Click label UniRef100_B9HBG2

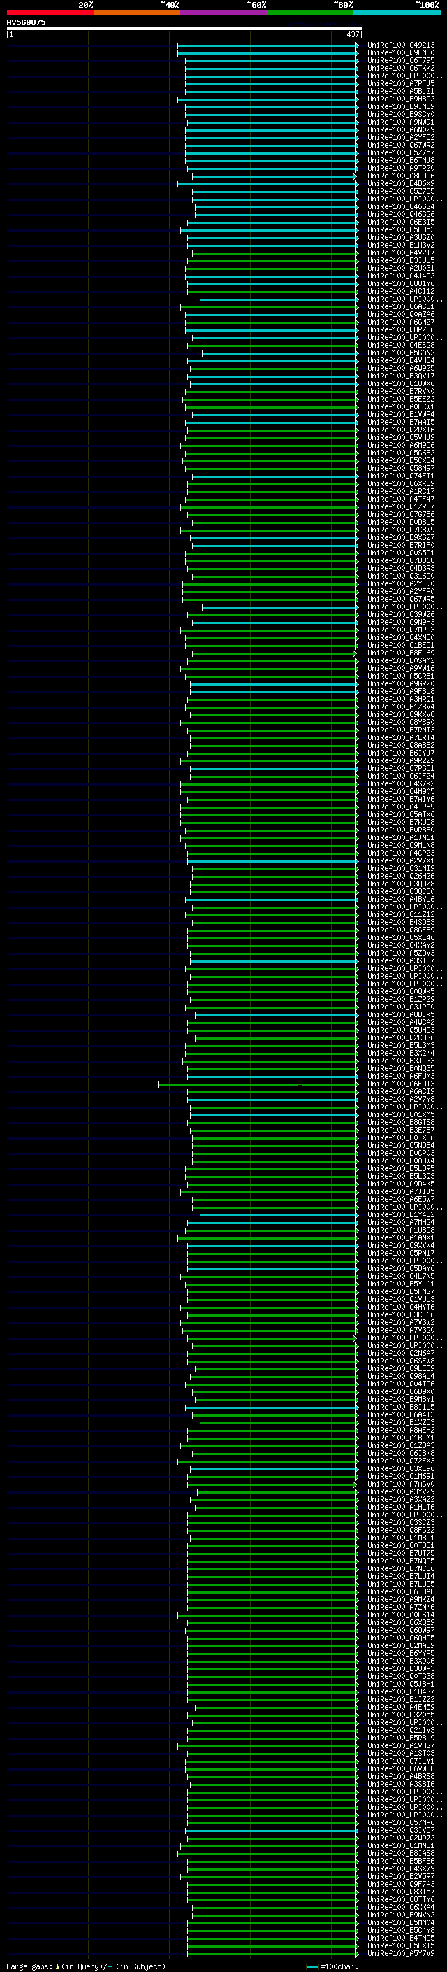pos(401,99)
